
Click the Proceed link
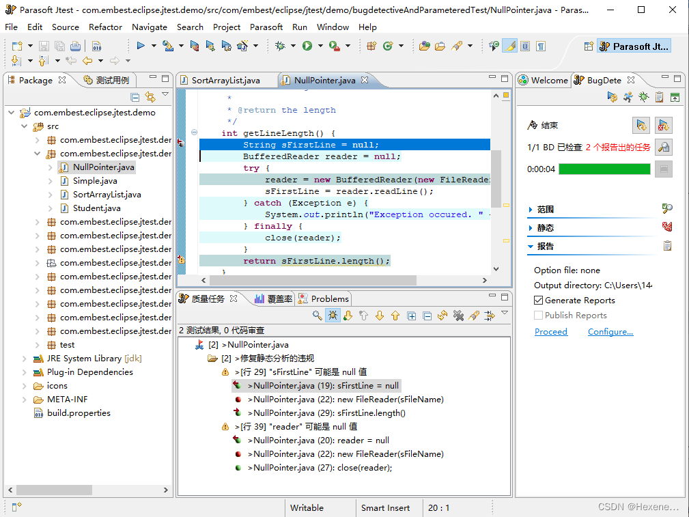pos(551,331)
